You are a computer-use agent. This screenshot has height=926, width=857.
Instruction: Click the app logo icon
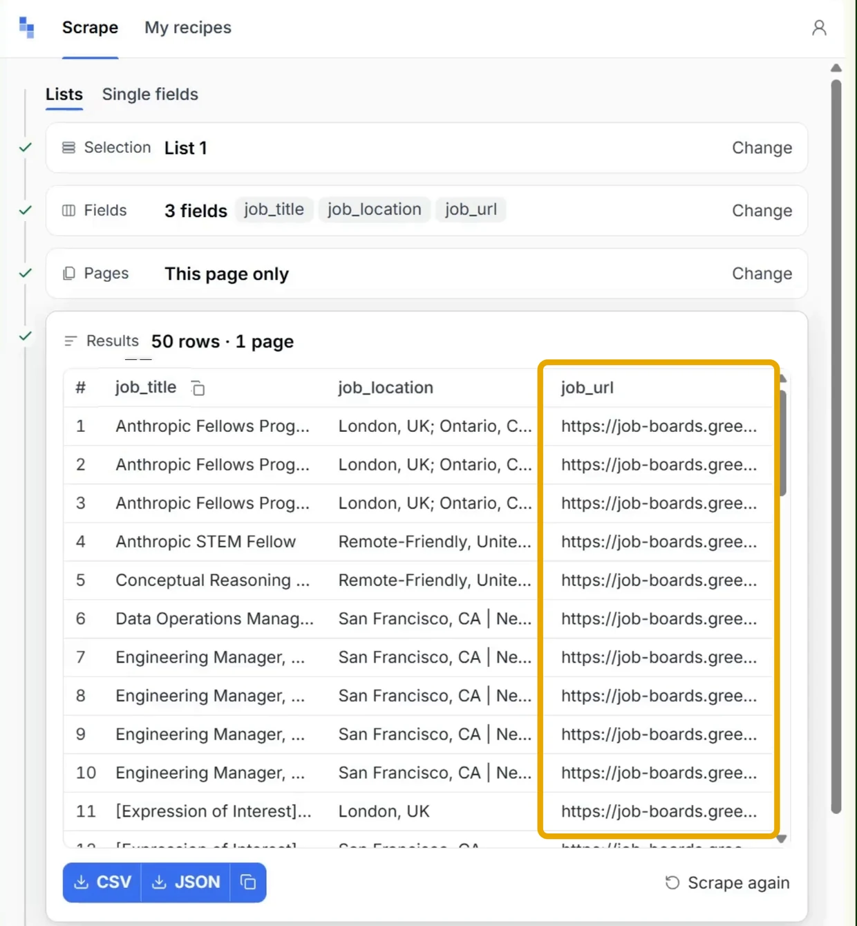(27, 28)
